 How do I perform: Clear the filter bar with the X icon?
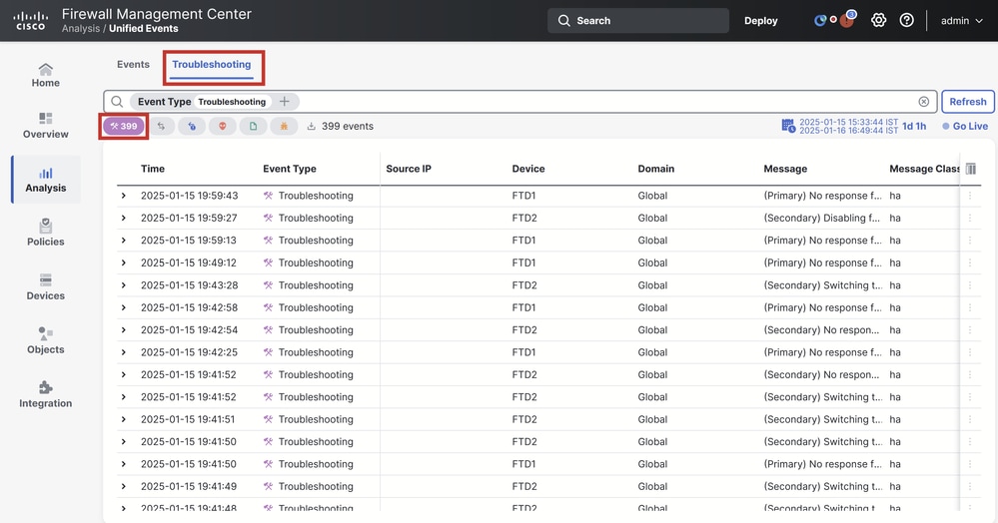(x=923, y=101)
